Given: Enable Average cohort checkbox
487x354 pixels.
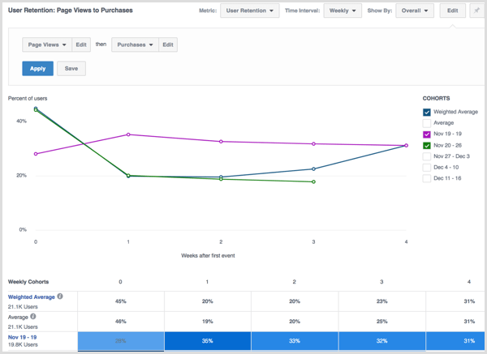Looking at the screenshot, I should coord(427,123).
